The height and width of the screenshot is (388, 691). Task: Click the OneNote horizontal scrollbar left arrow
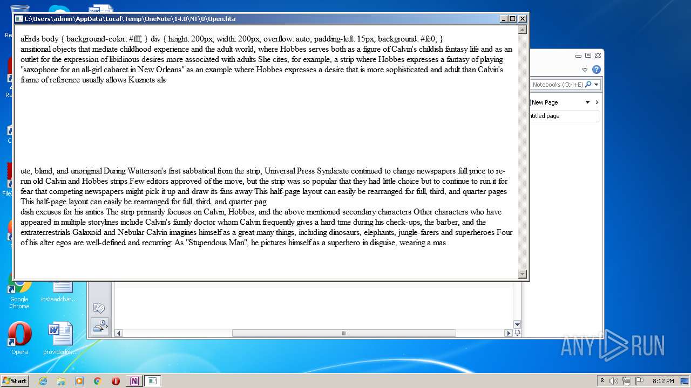click(x=119, y=333)
